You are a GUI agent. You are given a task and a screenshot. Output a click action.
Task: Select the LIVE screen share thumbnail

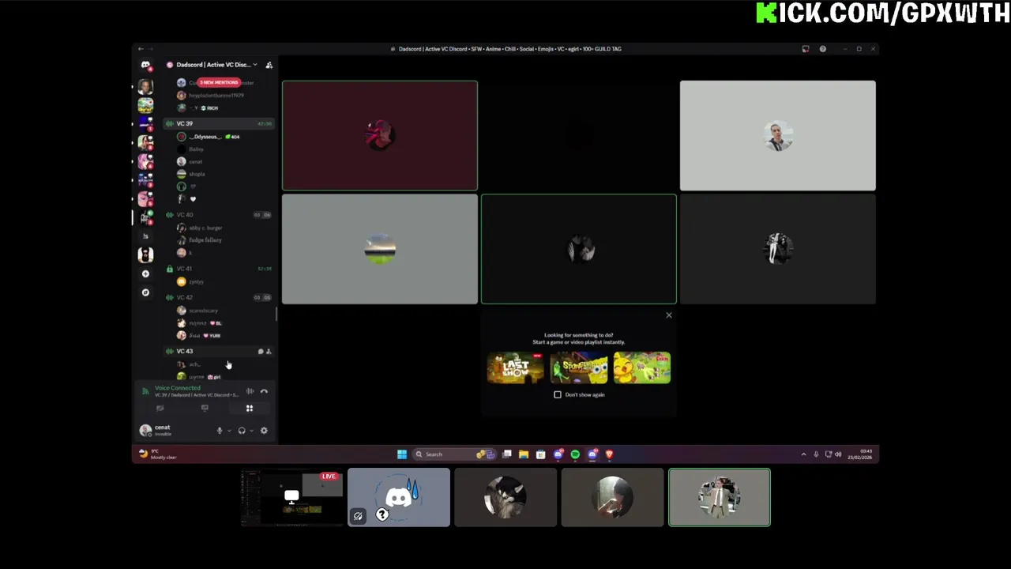point(292,497)
